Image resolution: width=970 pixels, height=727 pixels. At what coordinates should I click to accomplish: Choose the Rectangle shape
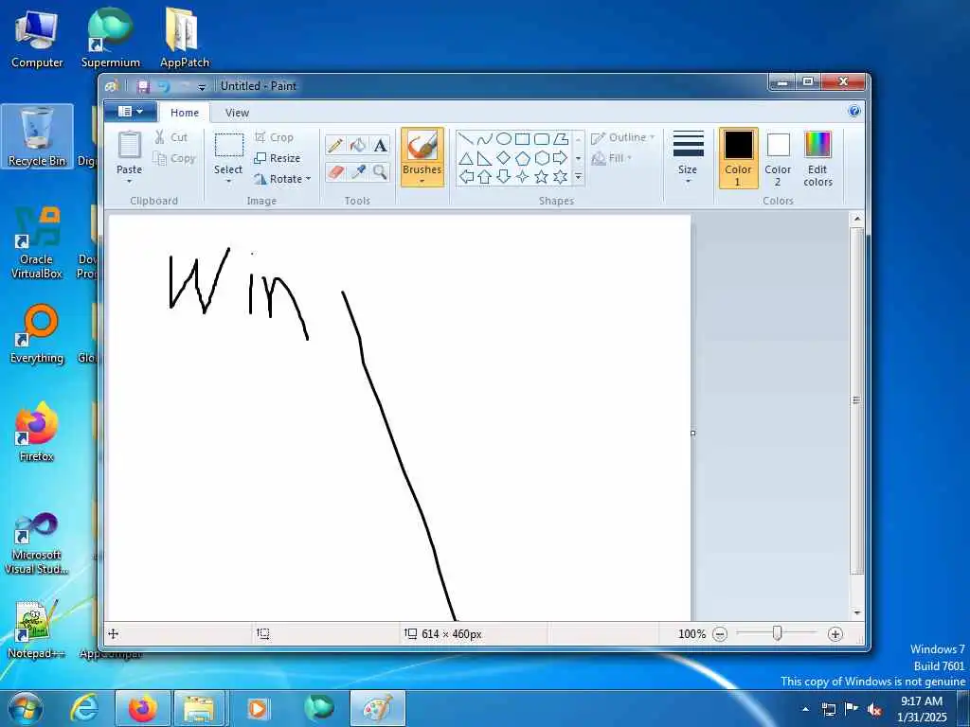pyautogui.click(x=523, y=139)
